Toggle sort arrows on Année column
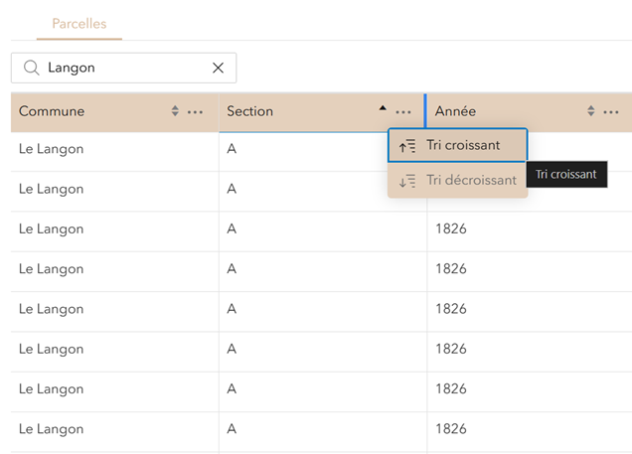The height and width of the screenshot is (454, 632). 591,111
